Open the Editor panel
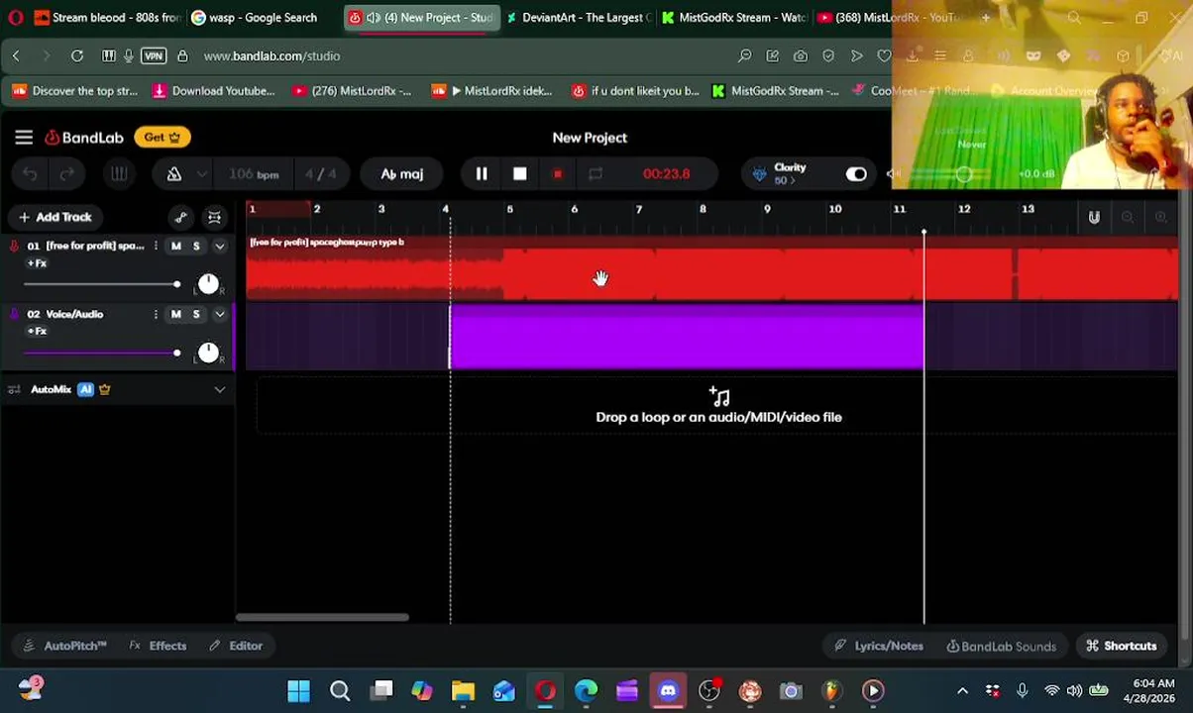This screenshot has width=1193, height=713. coord(236,646)
